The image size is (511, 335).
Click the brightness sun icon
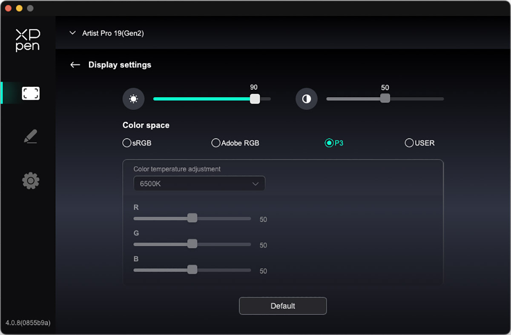[134, 99]
